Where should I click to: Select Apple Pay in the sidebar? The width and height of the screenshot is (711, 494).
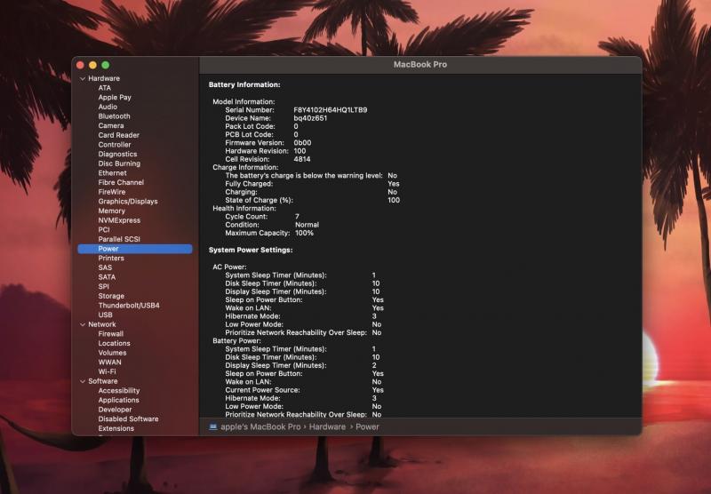115,98
